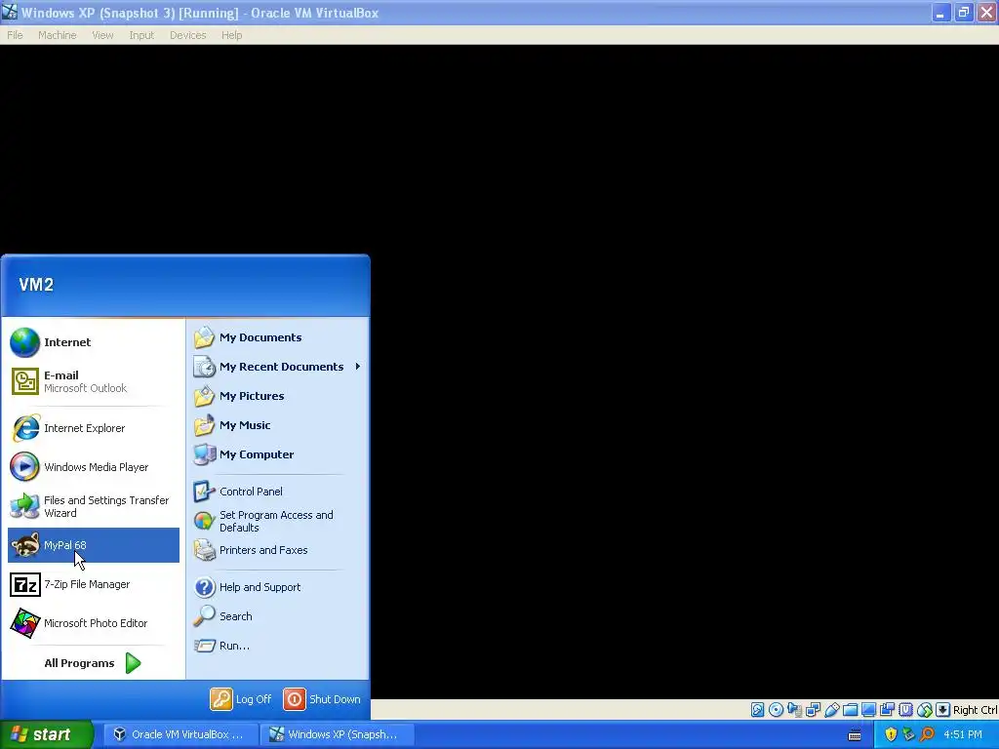Launch 7-Zip File Manager
This screenshot has width=999, height=749.
pyautogui.click(x=94, y=584)
